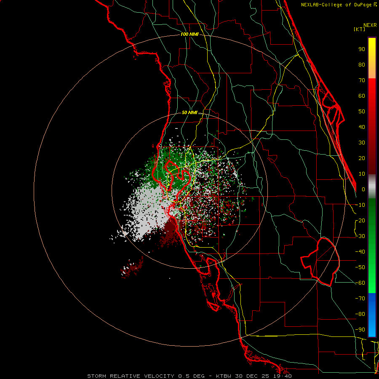
Task: Click the -50 value on velocity scale
Action: click(360, 267)
